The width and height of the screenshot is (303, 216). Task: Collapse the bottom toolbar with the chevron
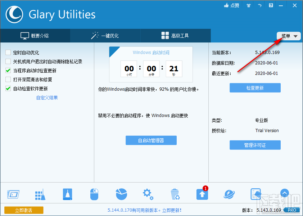[284, 193]
